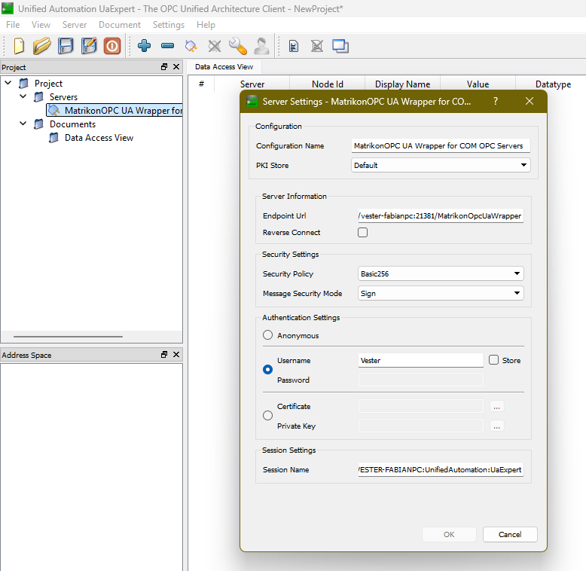Image resolution: width=586 pixels, height=571 pixels.
Task: Click the OK button
Action: [449, 534]
